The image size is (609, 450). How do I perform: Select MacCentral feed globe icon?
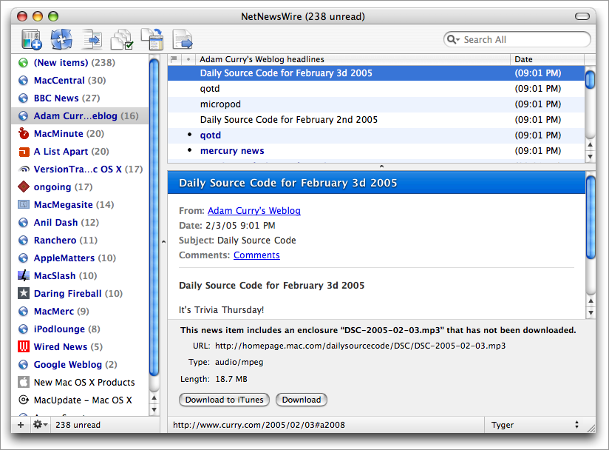24,81
